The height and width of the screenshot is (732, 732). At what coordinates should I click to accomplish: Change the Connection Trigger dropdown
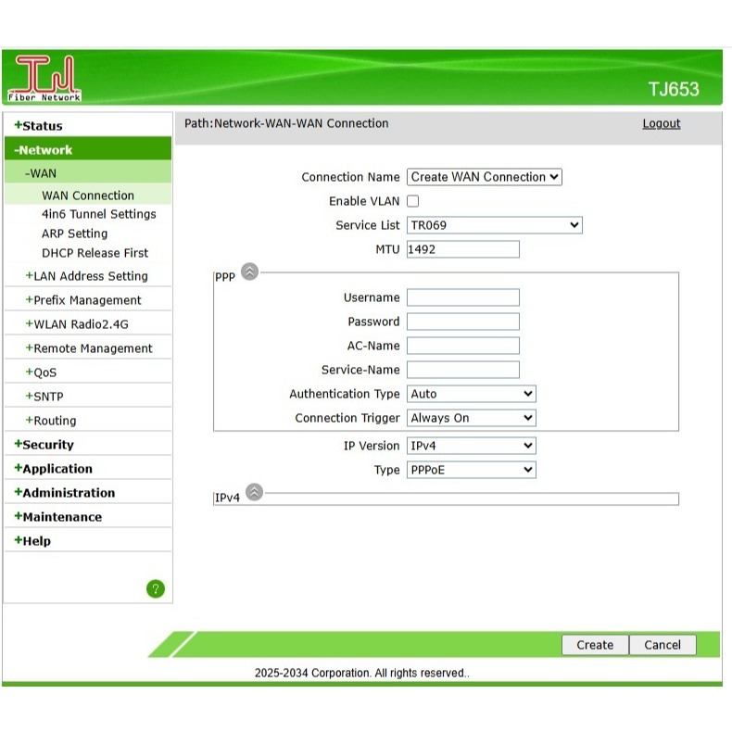pyautogui.click(x=471, y=418)
